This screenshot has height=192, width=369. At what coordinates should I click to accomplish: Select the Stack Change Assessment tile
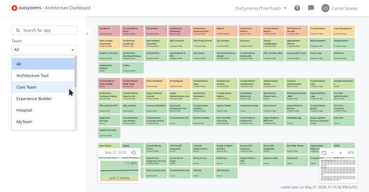[109, 43]
